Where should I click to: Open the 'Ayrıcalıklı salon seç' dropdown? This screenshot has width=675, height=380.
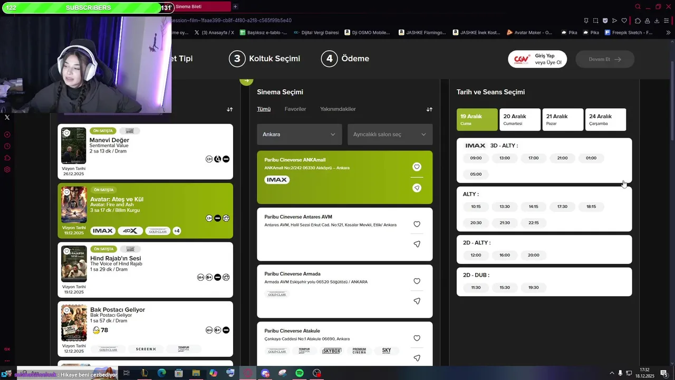pos(390,135)
